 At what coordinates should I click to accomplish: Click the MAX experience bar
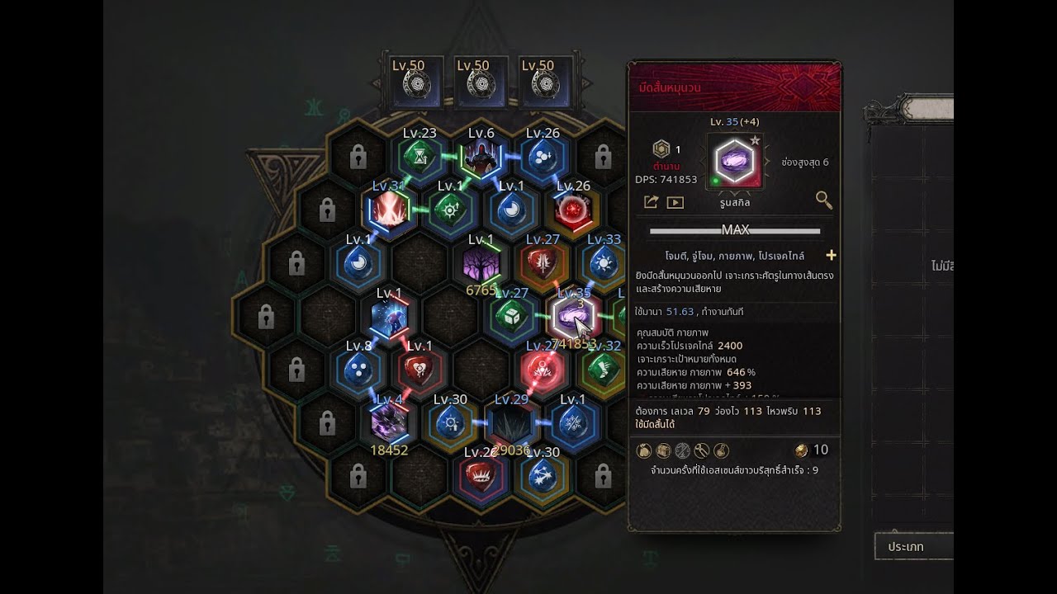[735, 230]
